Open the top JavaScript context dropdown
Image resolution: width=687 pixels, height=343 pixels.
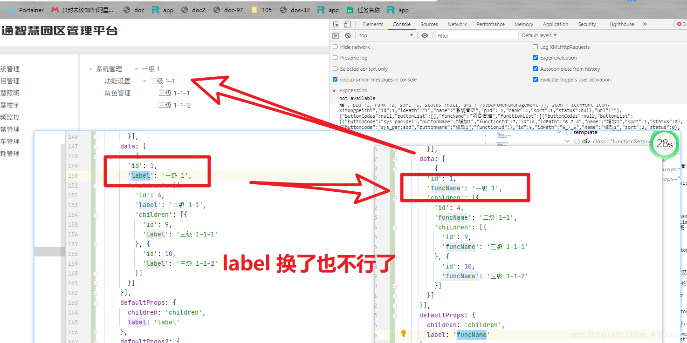pyautogui.click(x=386, y=35)
